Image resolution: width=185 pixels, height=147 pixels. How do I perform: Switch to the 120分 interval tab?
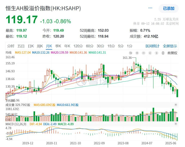tap(78, 46)
